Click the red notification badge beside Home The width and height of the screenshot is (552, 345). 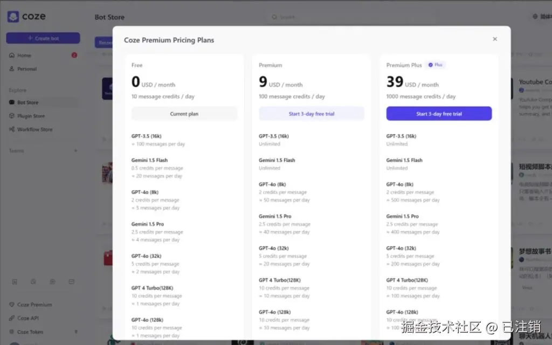74,55
